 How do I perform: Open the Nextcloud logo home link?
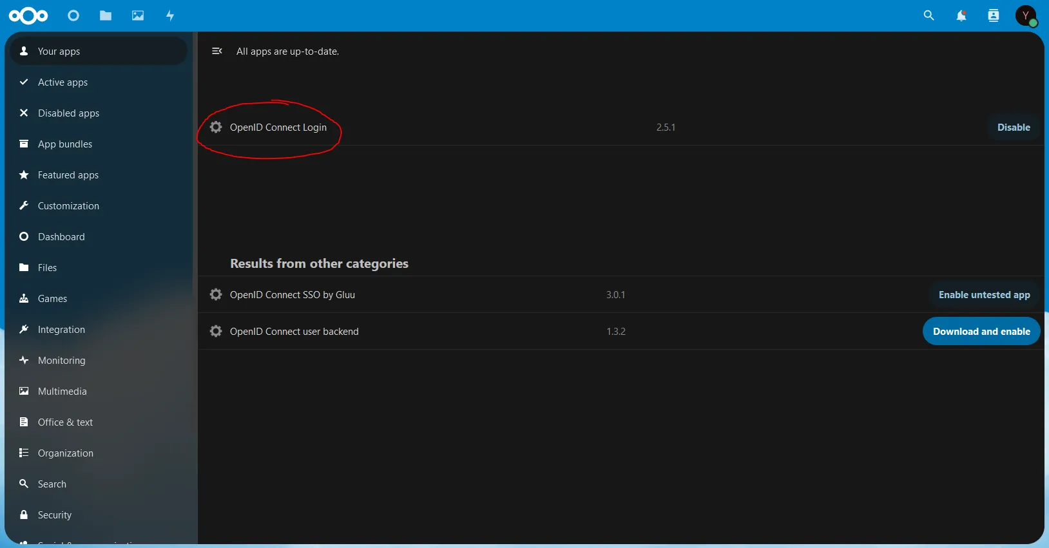click(x=28, y=15)
